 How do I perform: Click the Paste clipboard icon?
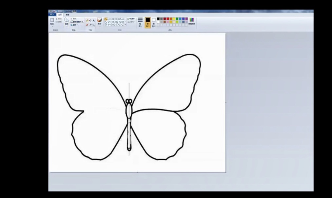coord(52,21)
